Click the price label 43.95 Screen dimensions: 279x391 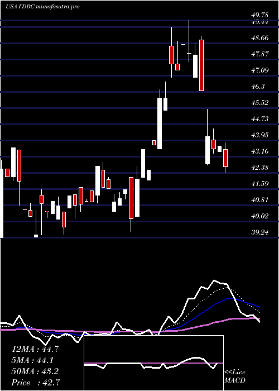click(260, 135)
